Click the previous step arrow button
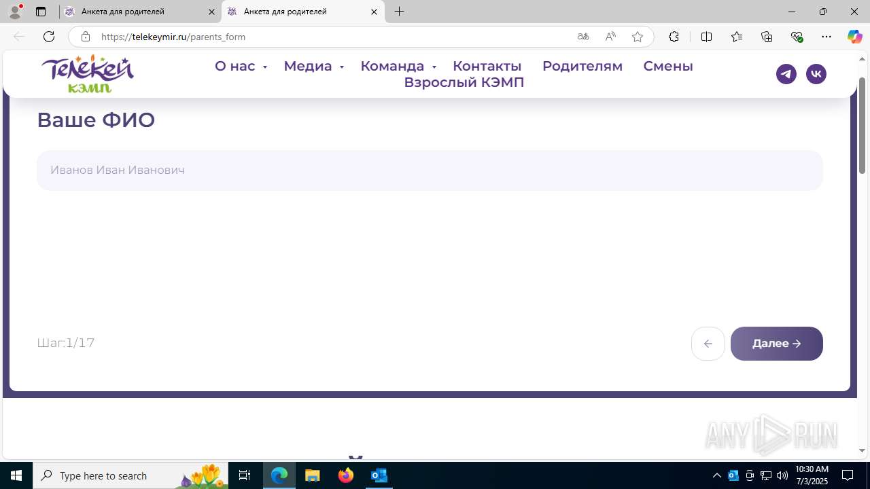This screenshot has height=489, width=870. pyautogui.click(x=708, y=344)
